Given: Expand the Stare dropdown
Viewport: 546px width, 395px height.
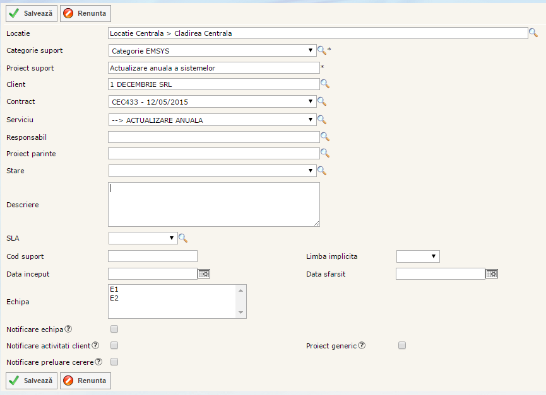Looking at the screenshot, I should [x=212, y=170].
